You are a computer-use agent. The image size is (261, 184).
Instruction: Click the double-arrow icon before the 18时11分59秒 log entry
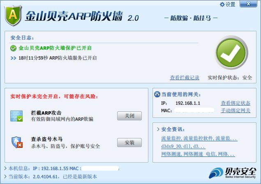pyautogui.click(x=13, y=58)
